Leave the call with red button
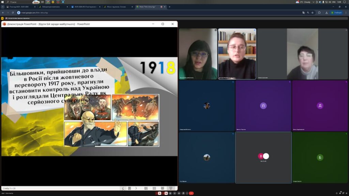 pyautogui.click(x=191, y=193)
